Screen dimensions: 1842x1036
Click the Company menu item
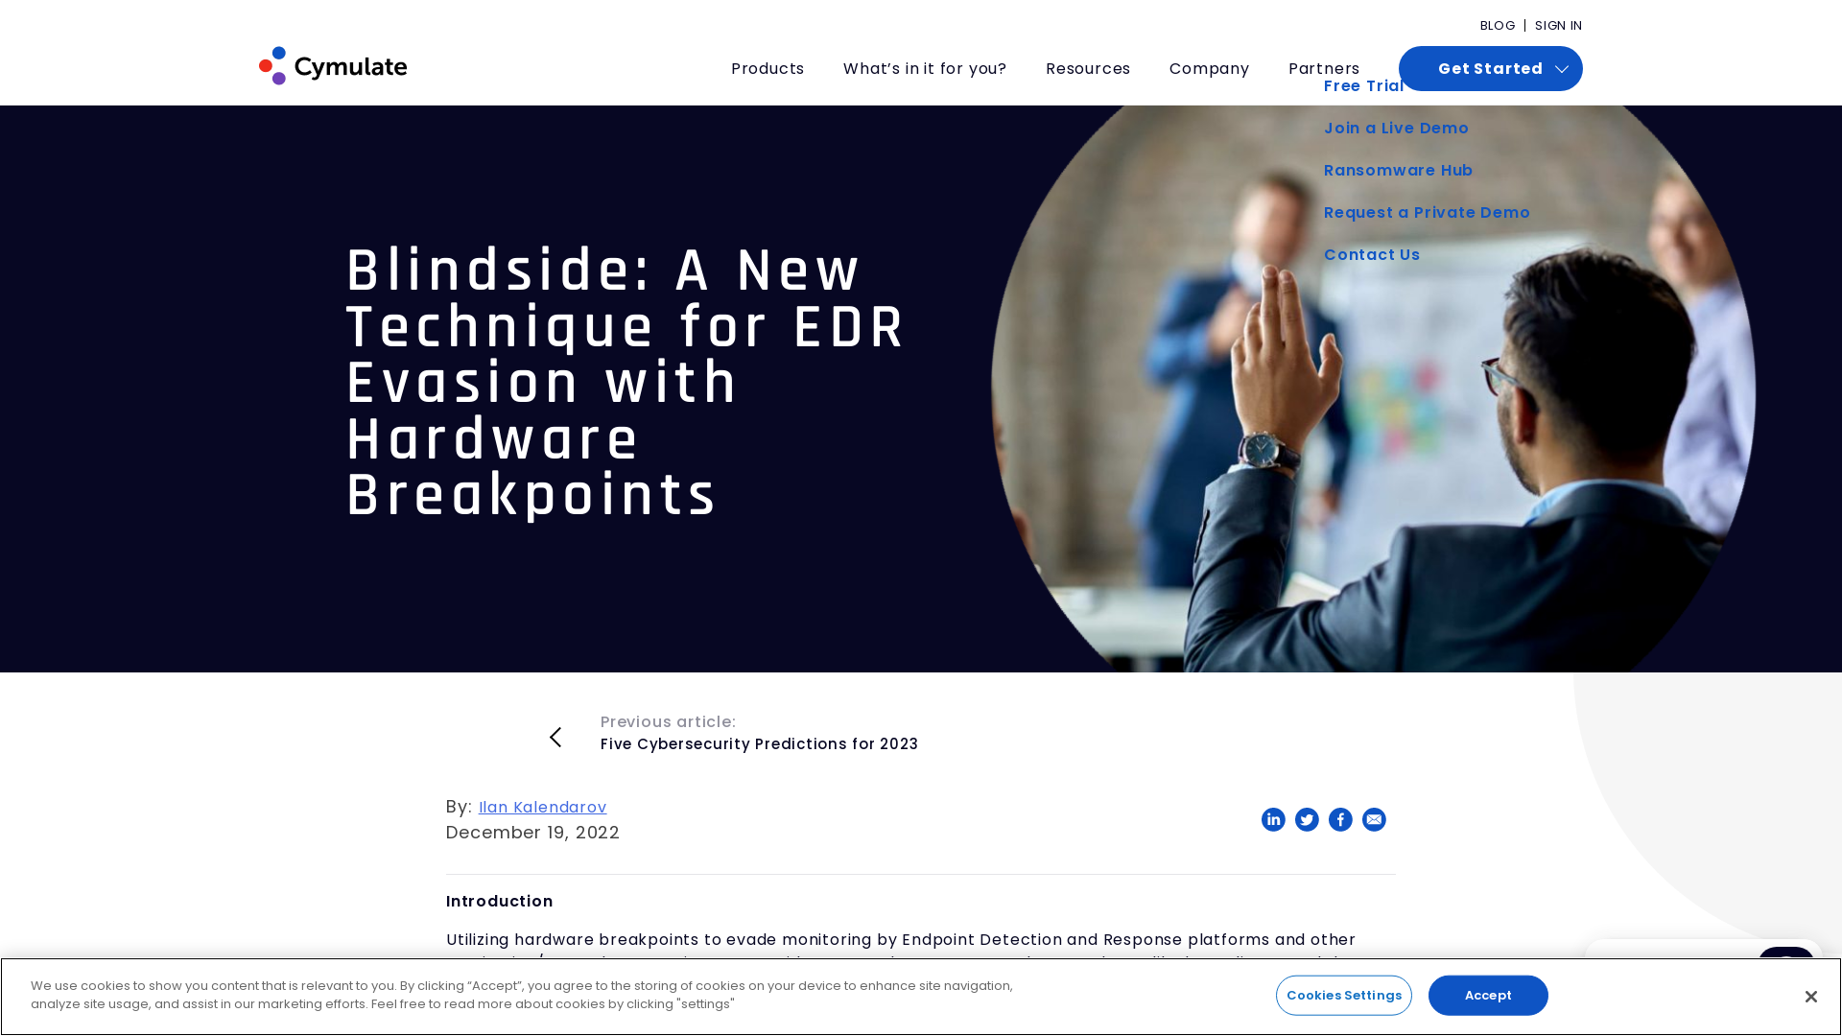(x=1208, y=68)
